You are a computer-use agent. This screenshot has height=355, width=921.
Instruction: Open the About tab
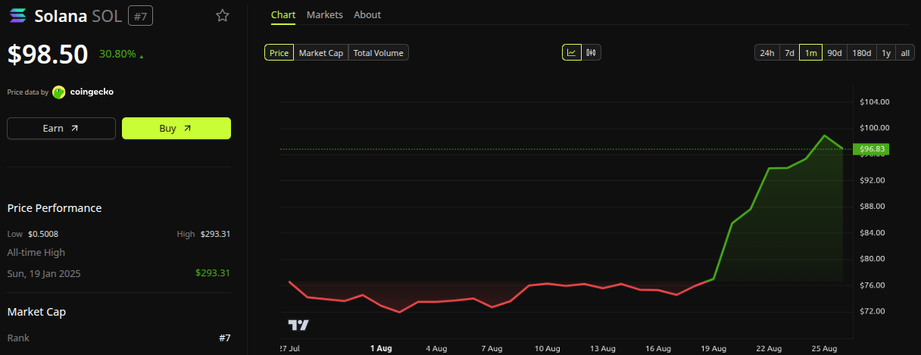coord(367,14)
